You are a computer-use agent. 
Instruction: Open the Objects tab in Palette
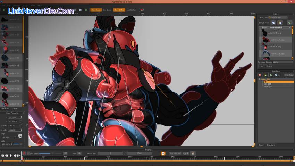pyautogui.click(x=269, y=66)
